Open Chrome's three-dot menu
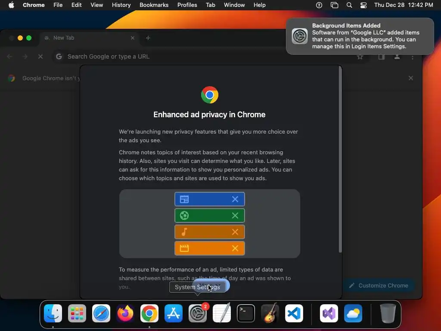 [412, 57]
